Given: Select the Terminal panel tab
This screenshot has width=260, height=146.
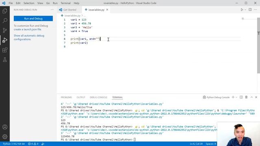Looking at the screenshot, I should pos(117,97).
